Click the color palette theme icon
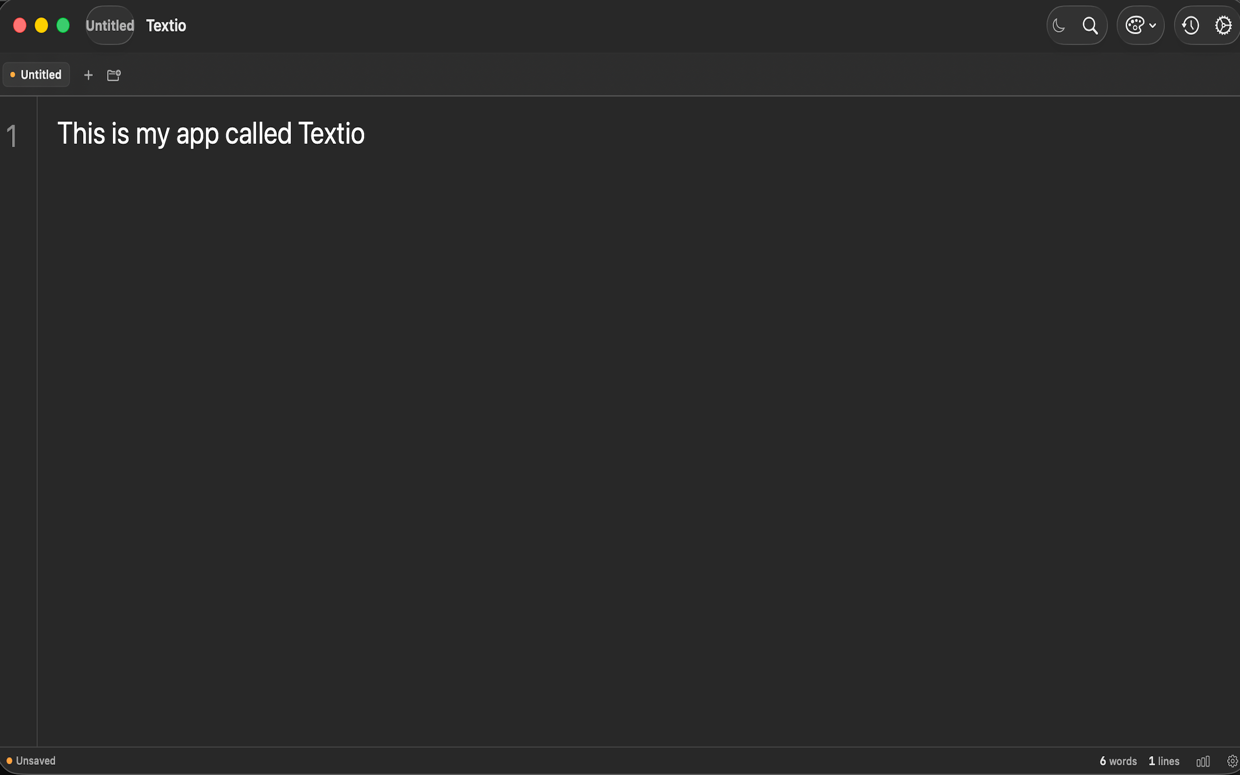Image resolution: width=1240 pixels, height=775 pixels. pos(1134,25)
